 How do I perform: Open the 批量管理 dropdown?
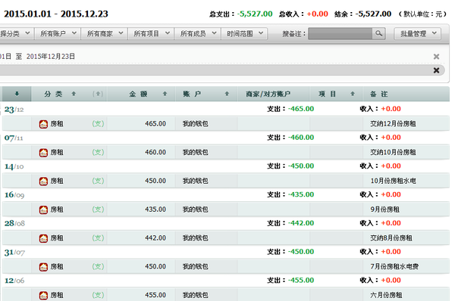coord(418,33)
